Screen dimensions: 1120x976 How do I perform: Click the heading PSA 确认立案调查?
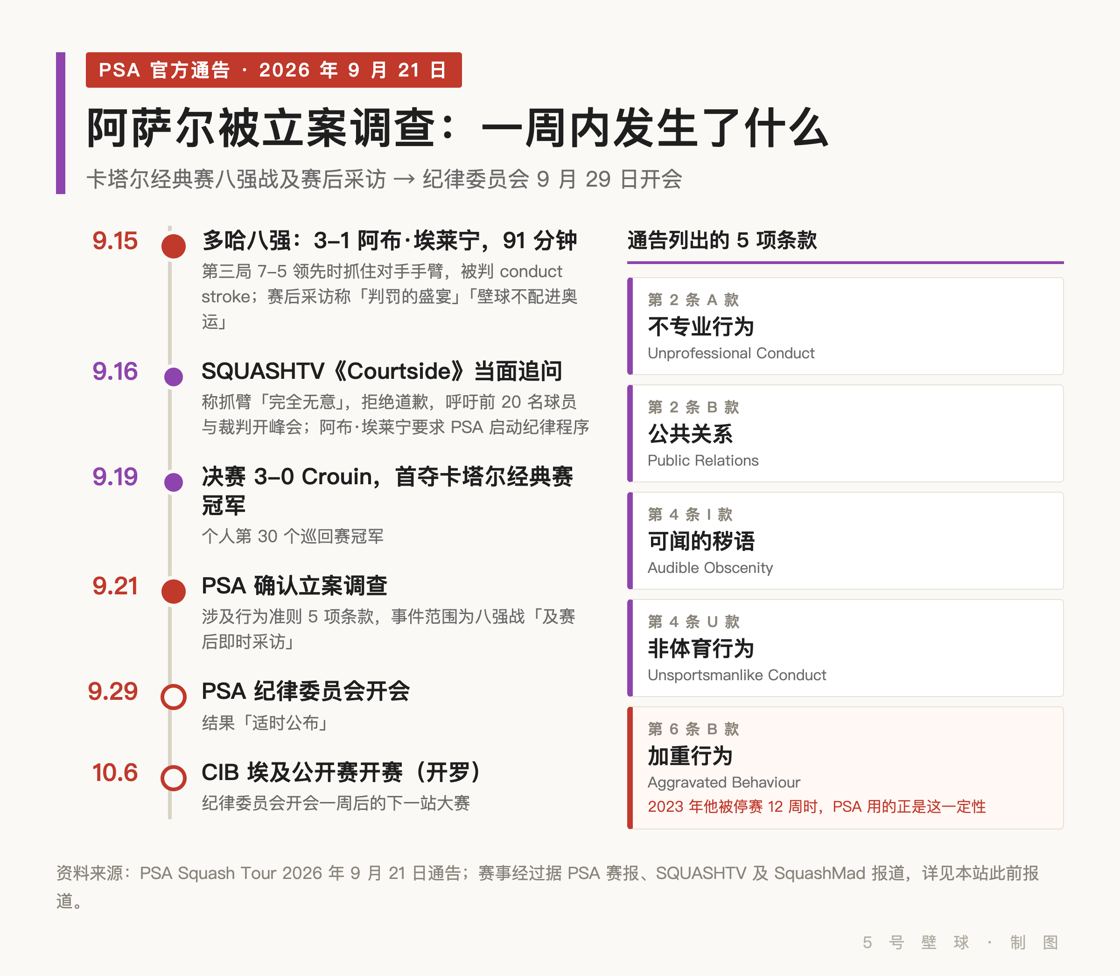coord(294,586)
